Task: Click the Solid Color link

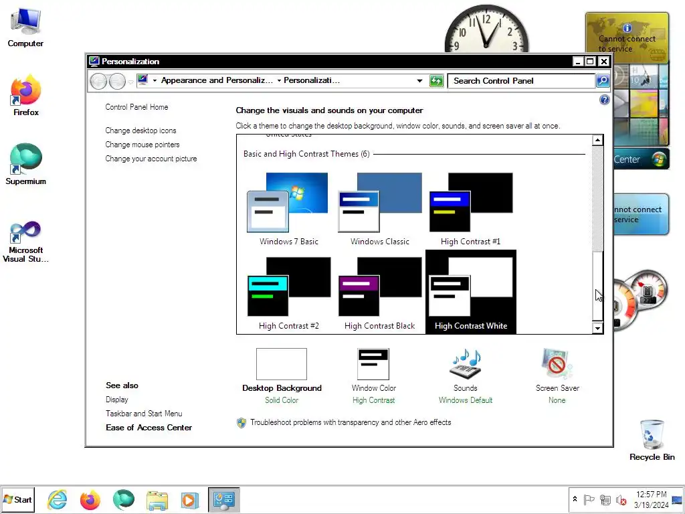Action: click(x=282, y=400)
